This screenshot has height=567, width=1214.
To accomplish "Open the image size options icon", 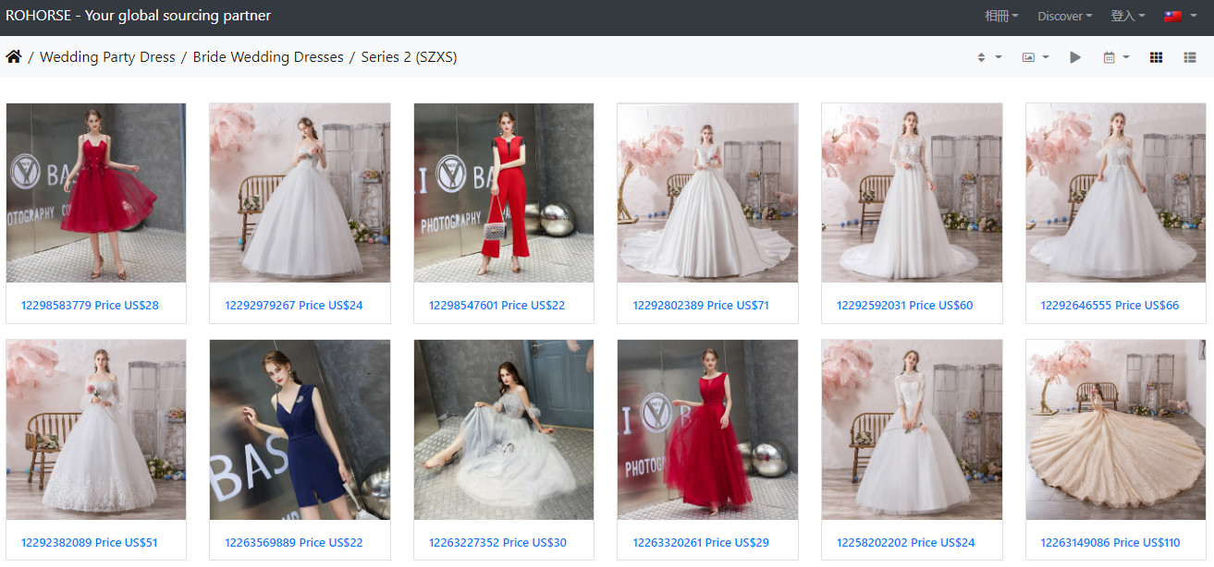I will (x=1035, y=57).
